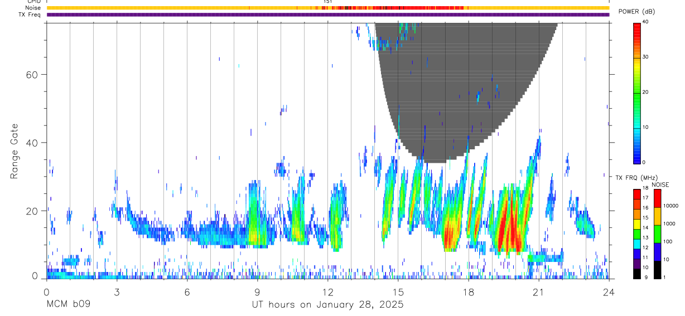685x316 pixels.
Task: Click the 18 tick label on UT hours axis
Action: [x=468, y=291]
